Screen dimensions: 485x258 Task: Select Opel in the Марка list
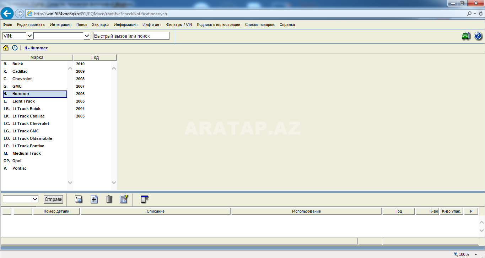point(35,161)
